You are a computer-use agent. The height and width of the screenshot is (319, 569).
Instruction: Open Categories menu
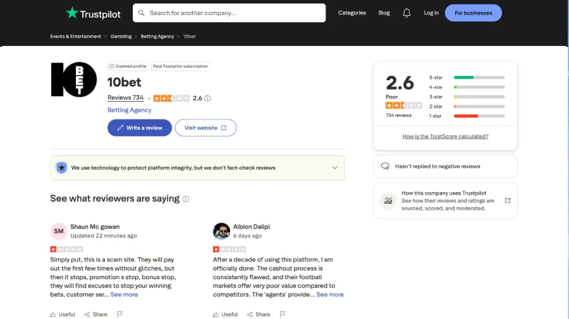(352, 13)
